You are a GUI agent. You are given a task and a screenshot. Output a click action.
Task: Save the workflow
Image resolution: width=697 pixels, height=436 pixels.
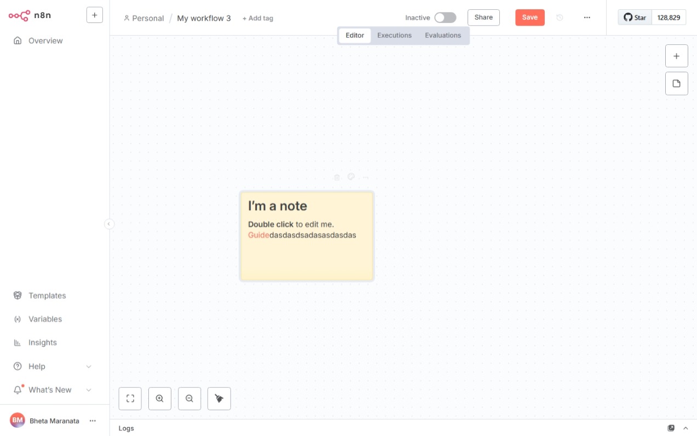pyautogui.click(x=530, y=18)
